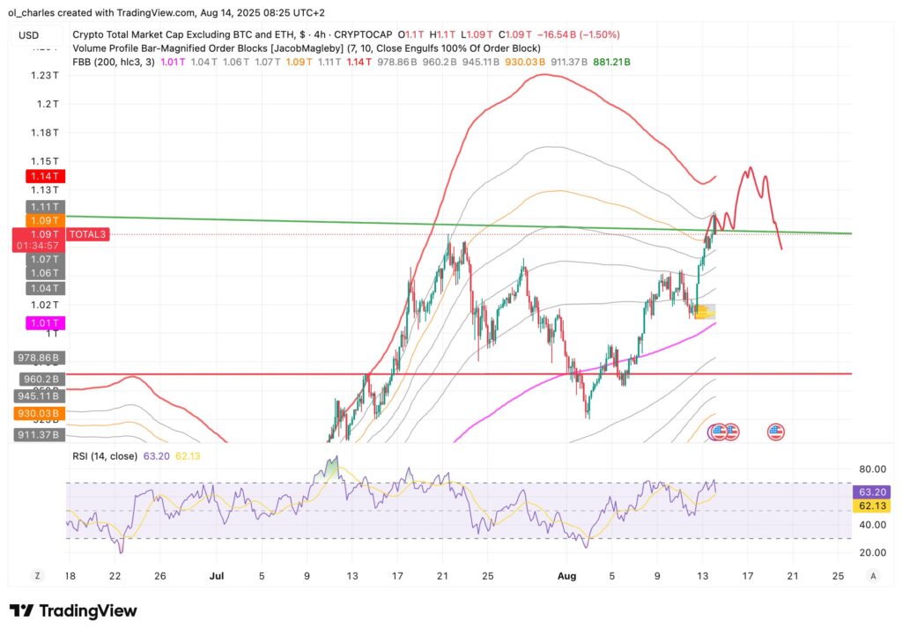Click the right US flag event icon of the pair
This screenshot has height=635, width=902.
click(733, 432)
